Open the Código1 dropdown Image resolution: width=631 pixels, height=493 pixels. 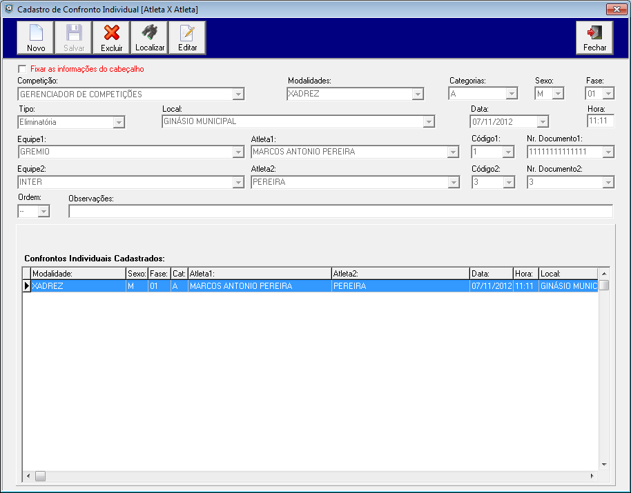coord(508,152)
